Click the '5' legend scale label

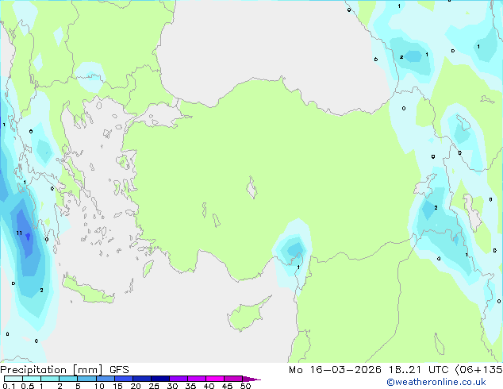tap(78, 386)
